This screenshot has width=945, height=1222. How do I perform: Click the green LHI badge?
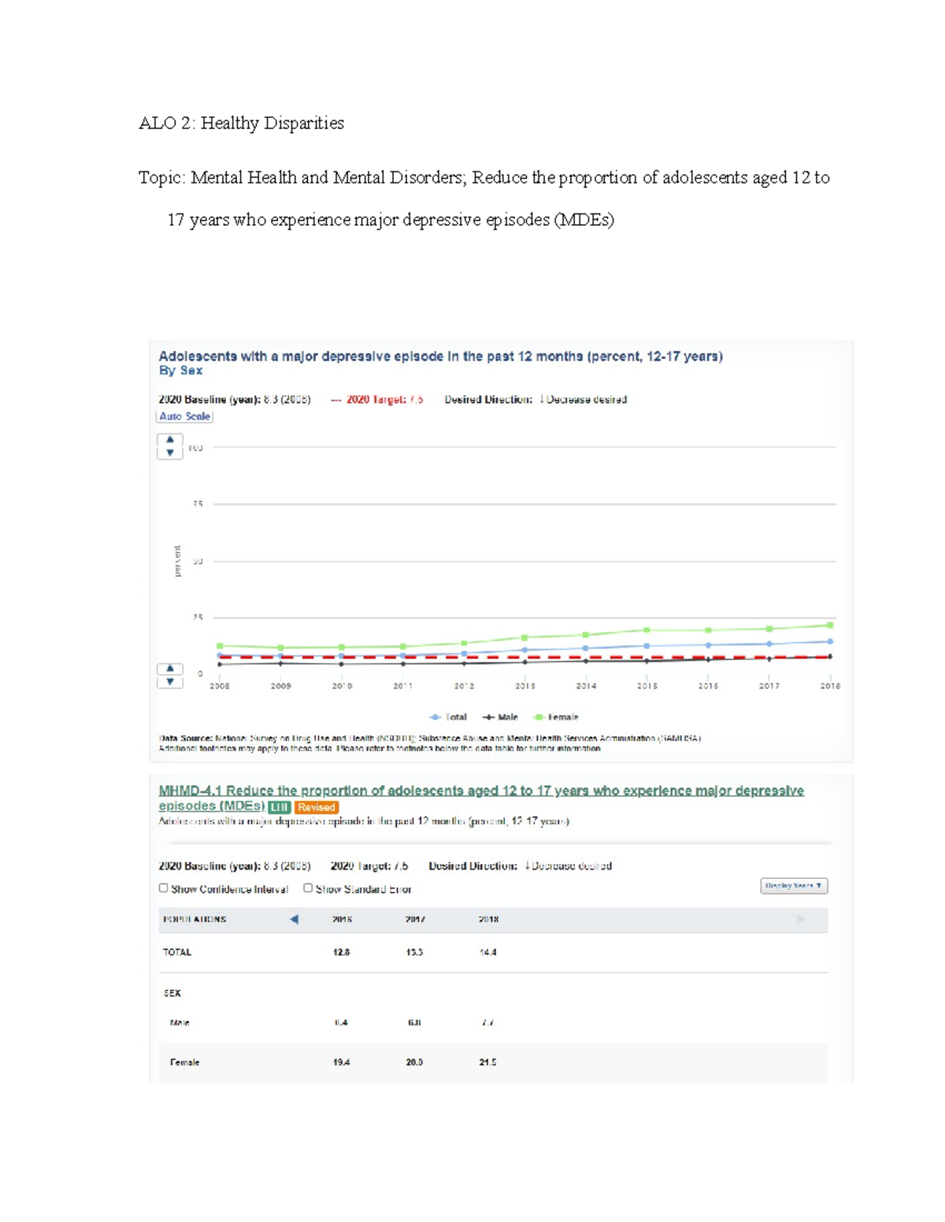tap(279, 807)
